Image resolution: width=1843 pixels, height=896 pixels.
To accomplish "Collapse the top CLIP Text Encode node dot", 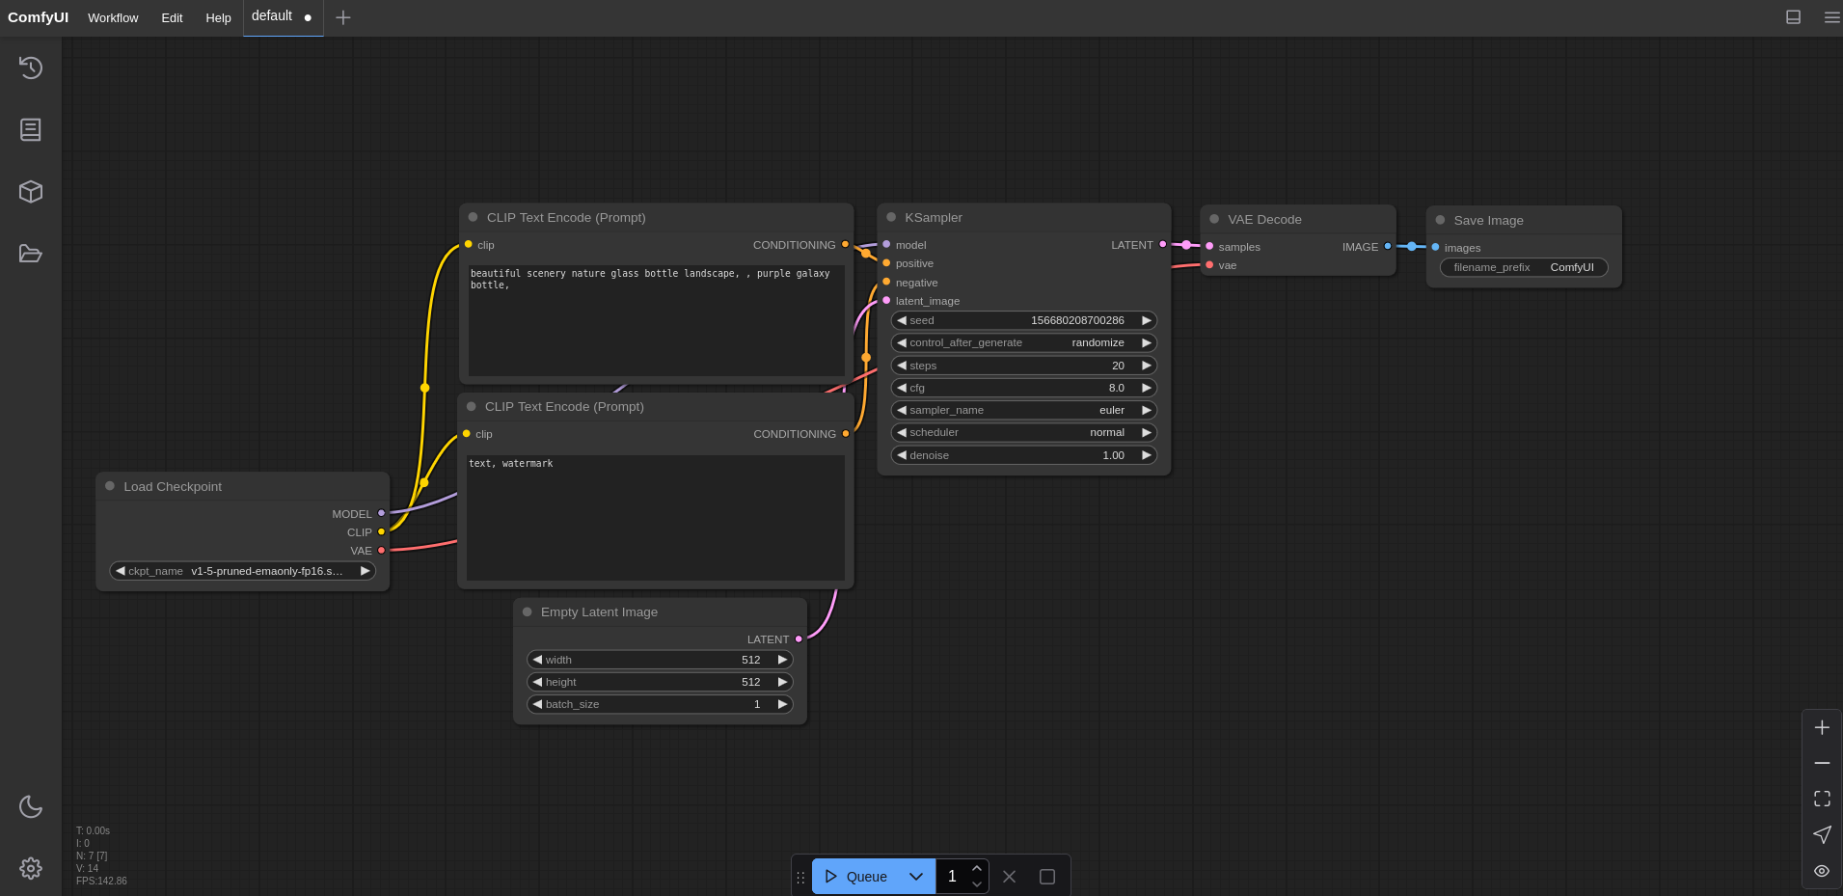I will [473, 217].
